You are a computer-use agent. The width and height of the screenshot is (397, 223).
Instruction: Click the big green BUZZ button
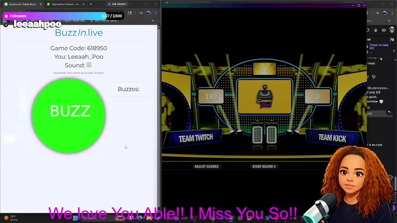pos(69,116)
